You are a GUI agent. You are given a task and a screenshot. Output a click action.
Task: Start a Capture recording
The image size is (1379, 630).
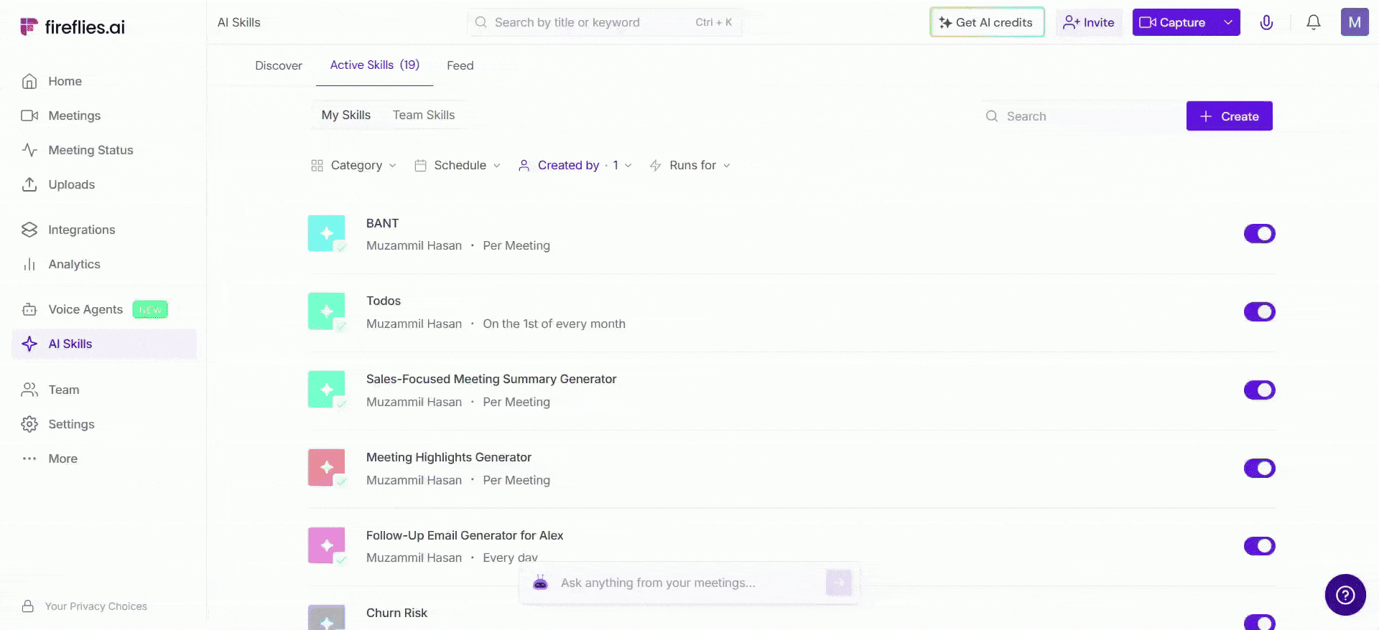tap(1174, 22)
